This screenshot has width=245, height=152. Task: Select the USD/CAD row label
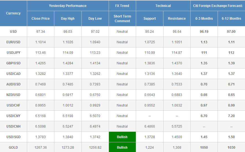13,74
